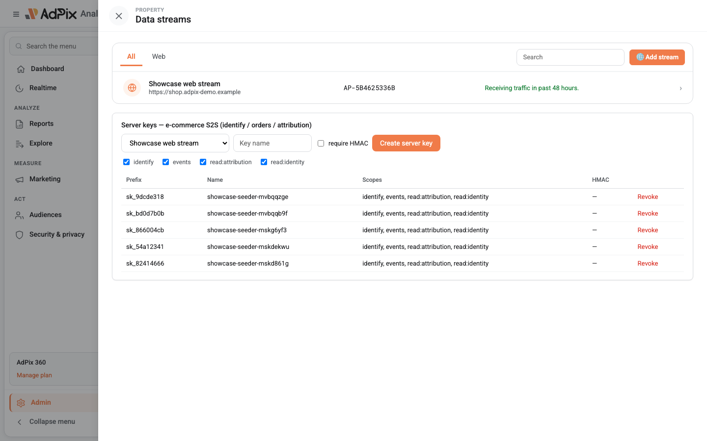Click the Admin gear icon
Viewport: 707px width, 441px height.
click(21, 403)
